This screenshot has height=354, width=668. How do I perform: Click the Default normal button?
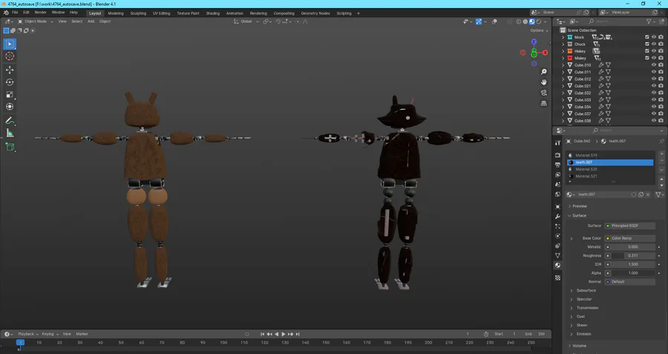pos(629,281)
